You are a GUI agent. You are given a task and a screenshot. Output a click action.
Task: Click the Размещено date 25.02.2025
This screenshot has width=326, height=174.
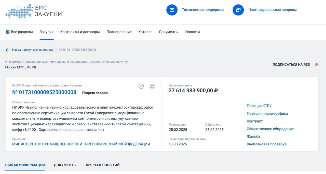tap(178, 130)
